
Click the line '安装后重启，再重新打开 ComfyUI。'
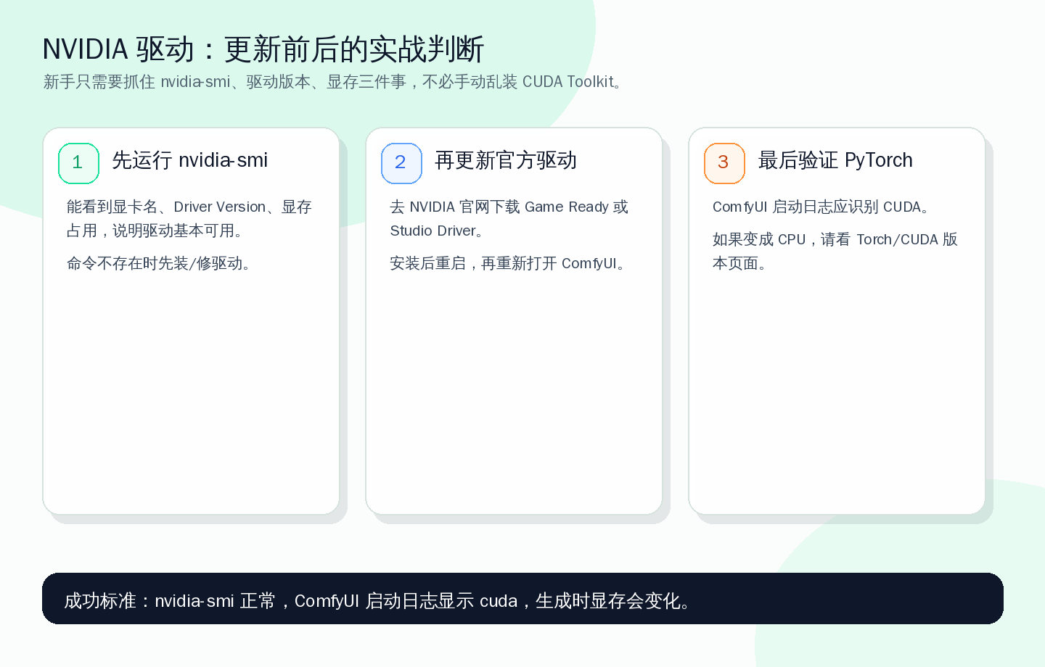[x=508, y=263]
